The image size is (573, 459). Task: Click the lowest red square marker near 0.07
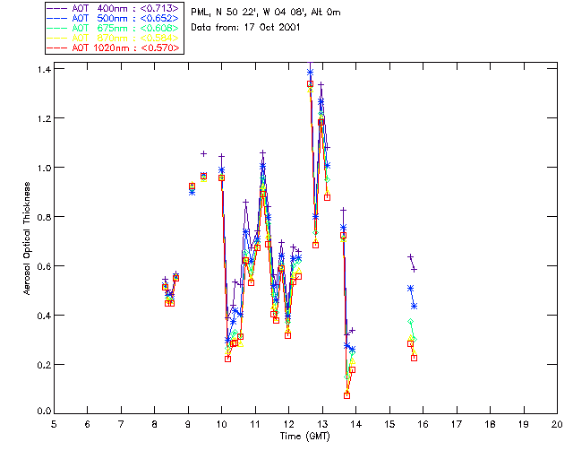(346, 395)
